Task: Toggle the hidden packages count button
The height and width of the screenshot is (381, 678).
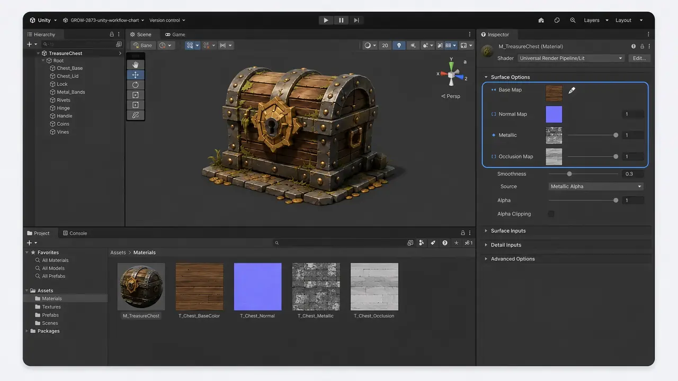Action: pos(468,243)
